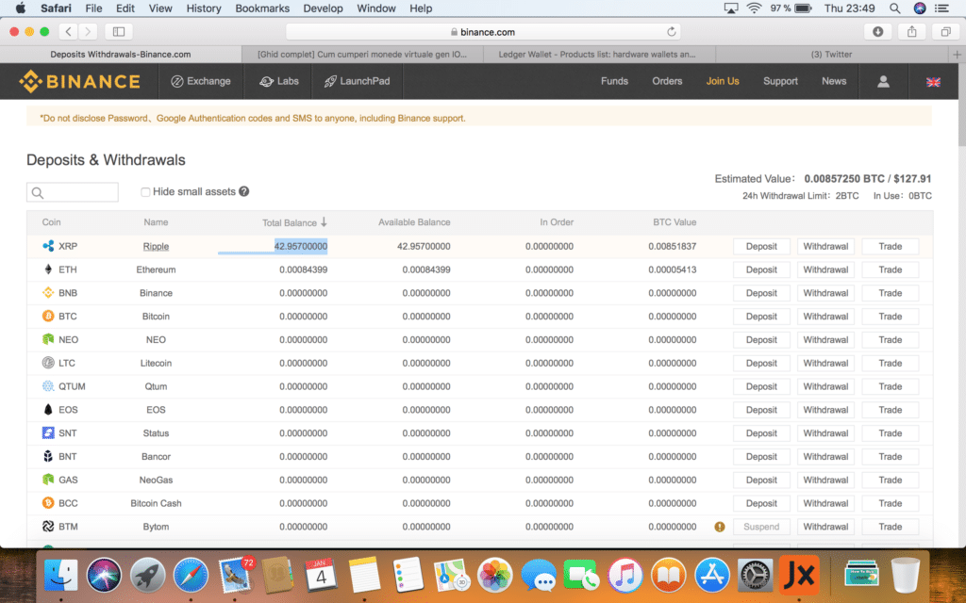Viewport: 966px width, 603px height.
Task: Click the NEO coin icon
Action: tap(48, 339)
